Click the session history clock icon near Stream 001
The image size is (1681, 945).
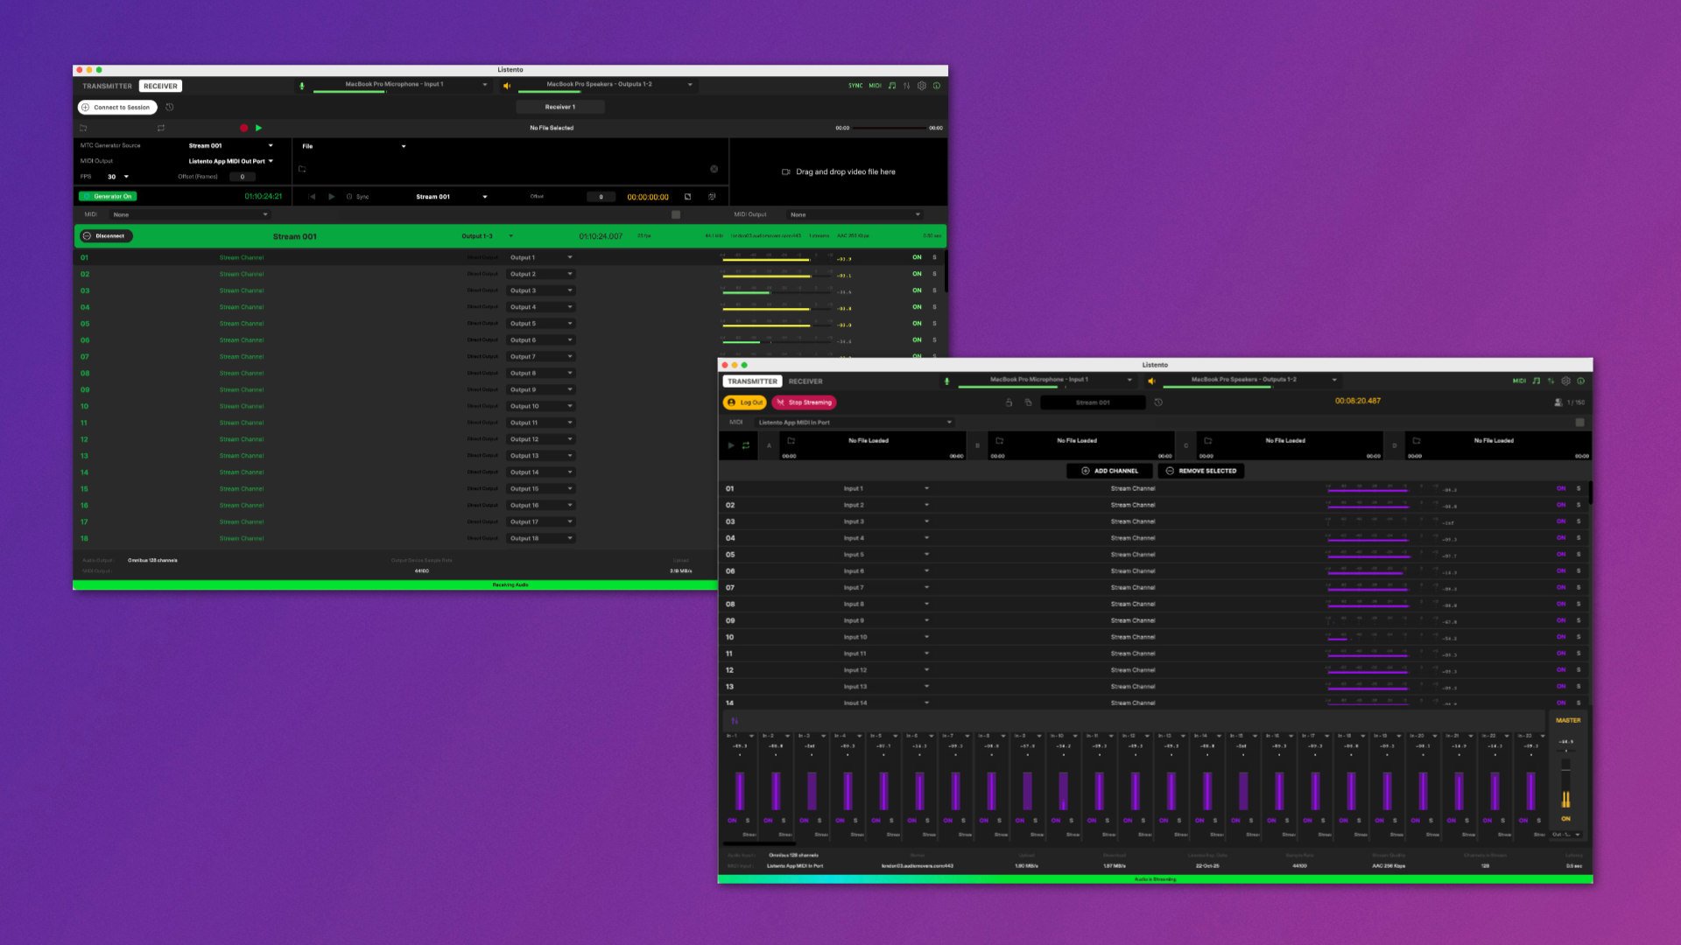tap(1159, 402)
